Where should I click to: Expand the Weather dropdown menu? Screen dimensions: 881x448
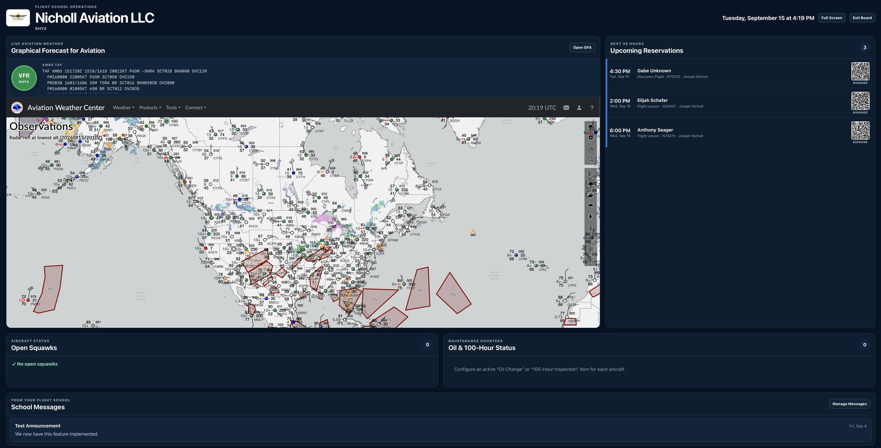[124, 108]
